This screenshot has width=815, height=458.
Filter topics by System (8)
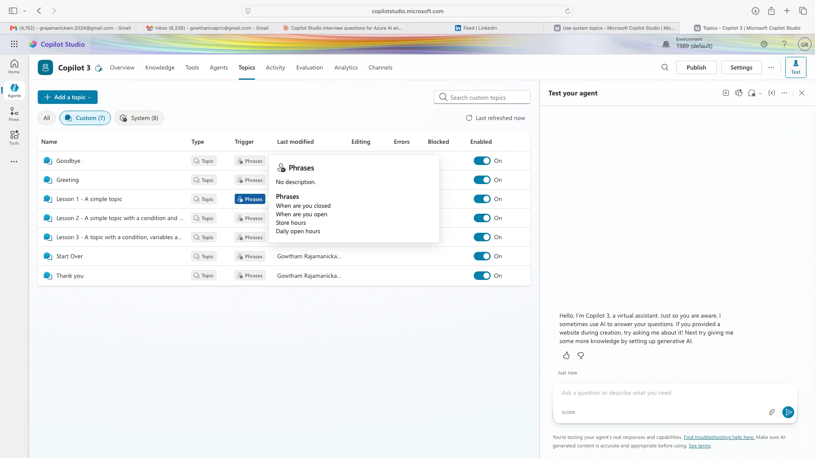139,118
